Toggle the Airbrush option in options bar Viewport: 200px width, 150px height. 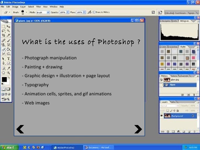pyautogui.click(x=90, y=12)
